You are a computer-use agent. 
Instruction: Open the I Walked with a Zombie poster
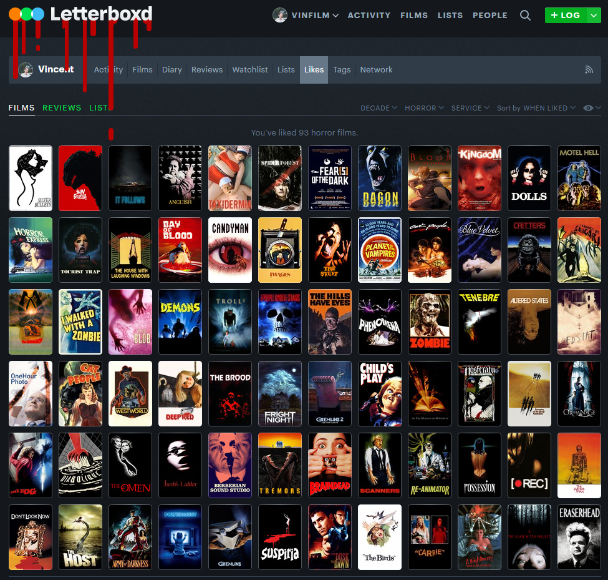pos(80,322)
